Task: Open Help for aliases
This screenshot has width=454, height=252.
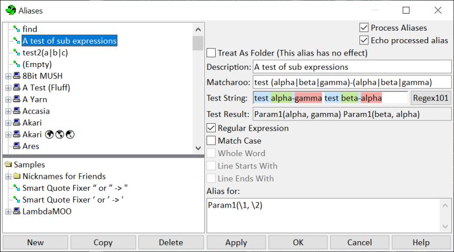Action: click(x=421, y=242)
